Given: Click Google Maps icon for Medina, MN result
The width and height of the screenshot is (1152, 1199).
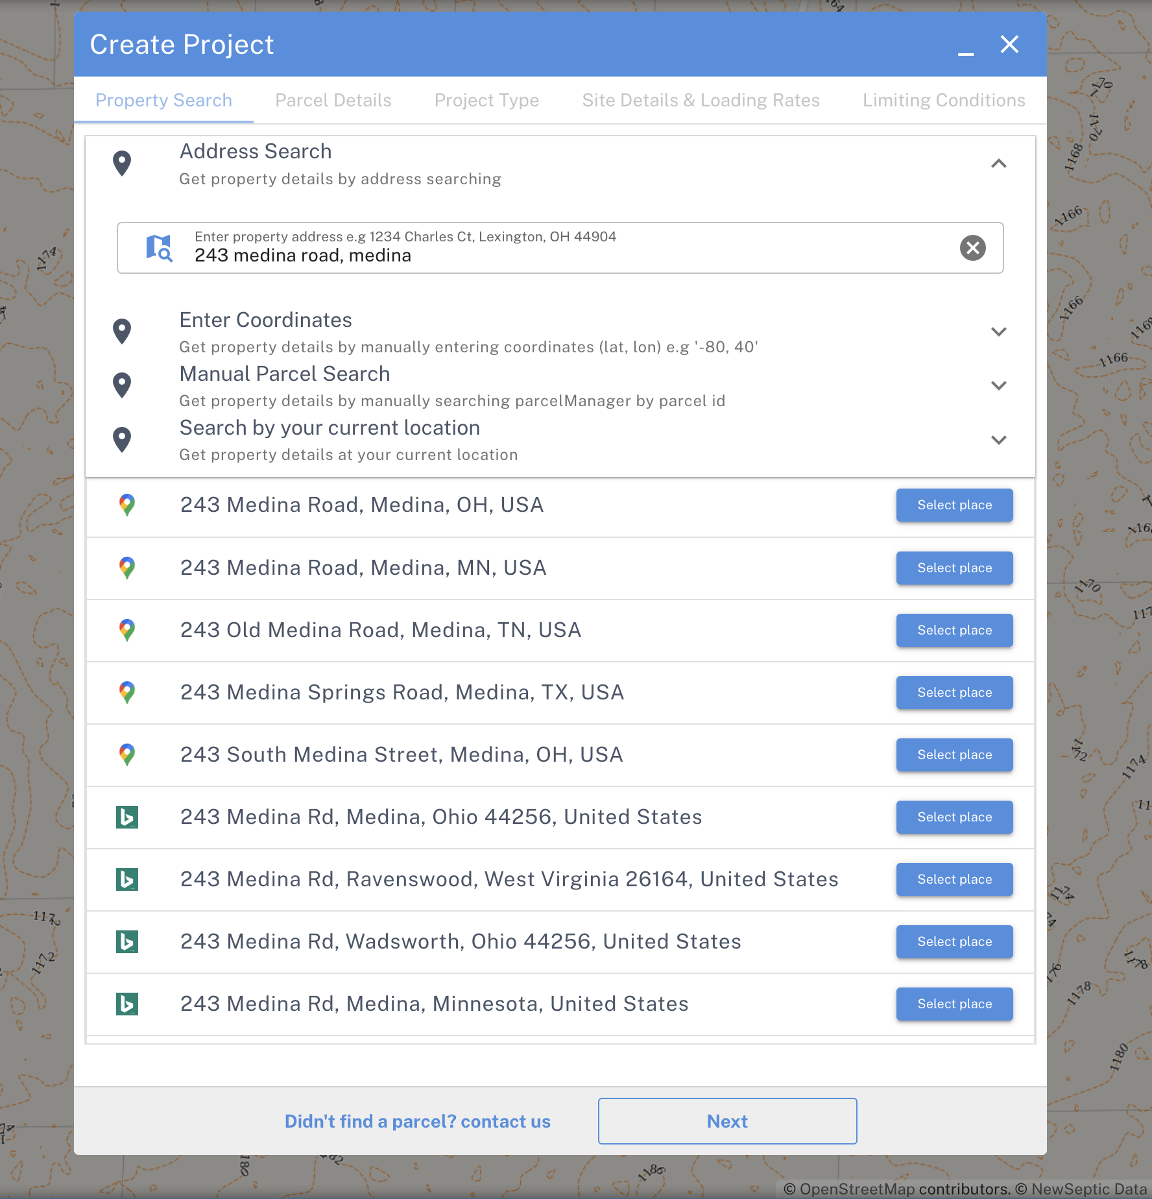Looking at the screenshot, I should click(x=127, y=568).
